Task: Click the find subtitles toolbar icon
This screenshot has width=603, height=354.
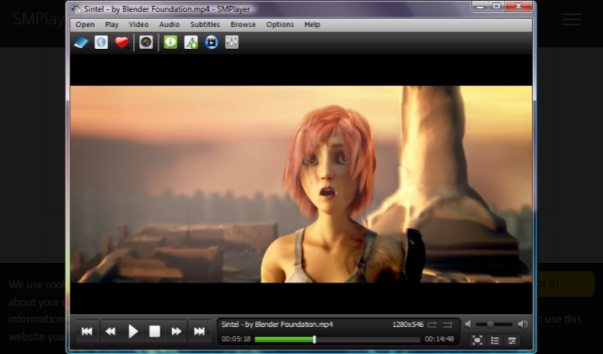Action: coord(191,42)
